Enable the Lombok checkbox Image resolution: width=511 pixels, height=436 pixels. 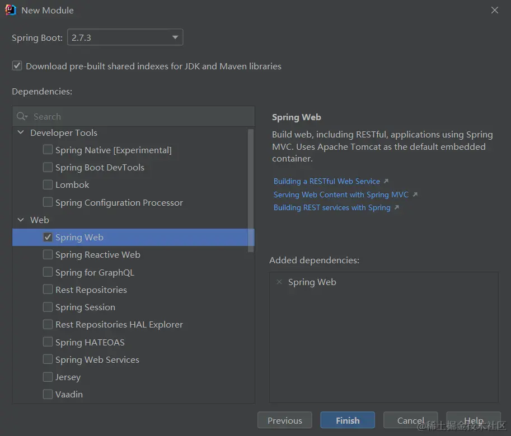coord(48,184)
